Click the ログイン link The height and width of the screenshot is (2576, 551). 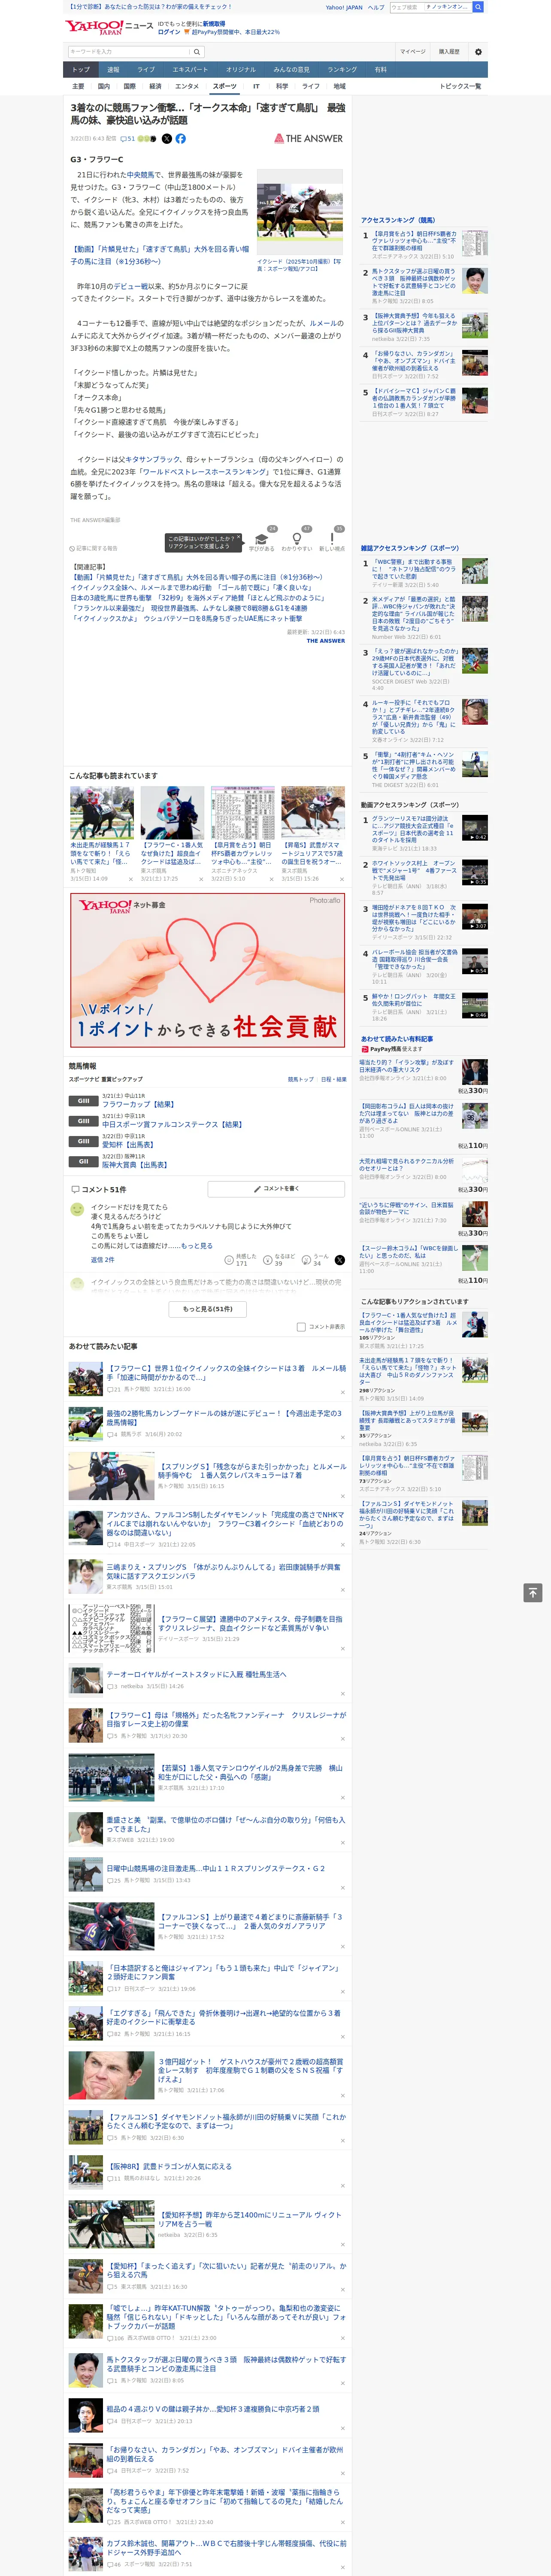(x=169, y=32)
